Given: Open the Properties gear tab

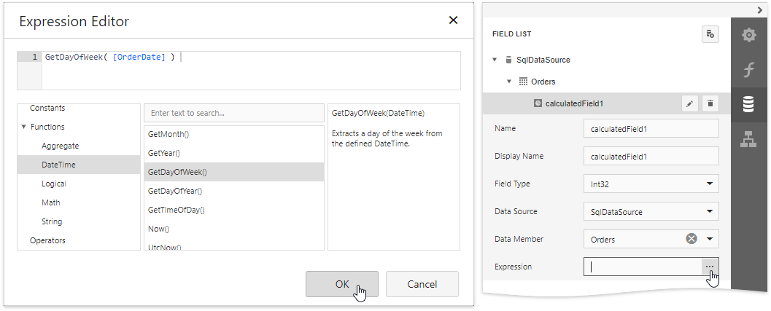Looking at the screenshot, I should pyautogui.click(x=748, y=35).
